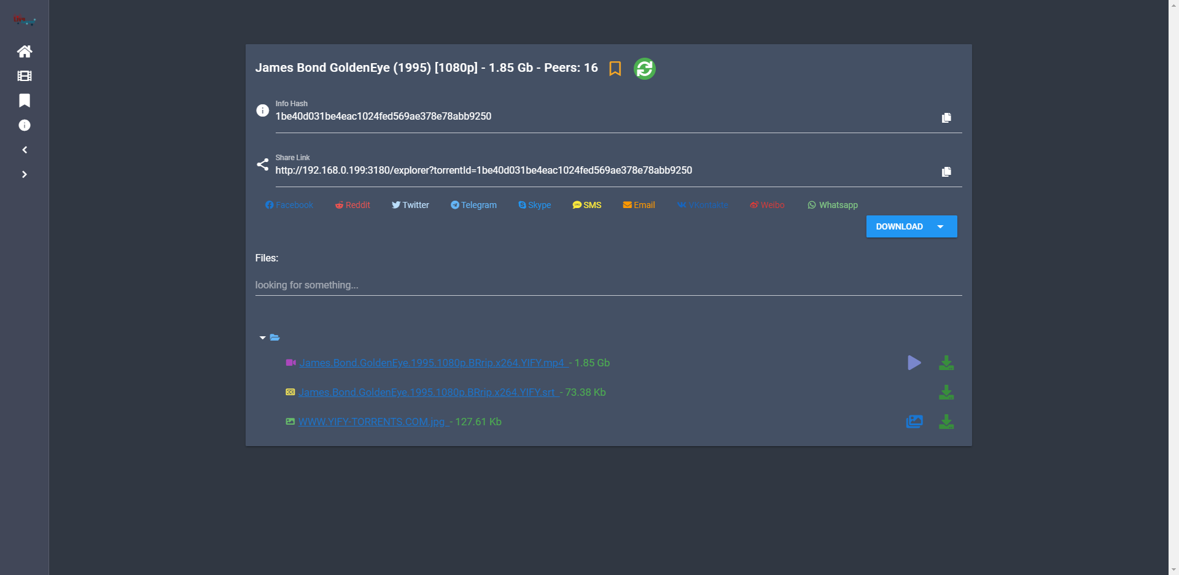Open the GoldenEye srt subtitle link
This screenshot has width=1179, height=575.
click(429, 392)
